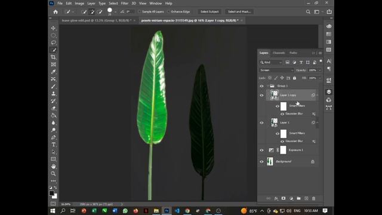Select the Hand tool

point(53,167)
